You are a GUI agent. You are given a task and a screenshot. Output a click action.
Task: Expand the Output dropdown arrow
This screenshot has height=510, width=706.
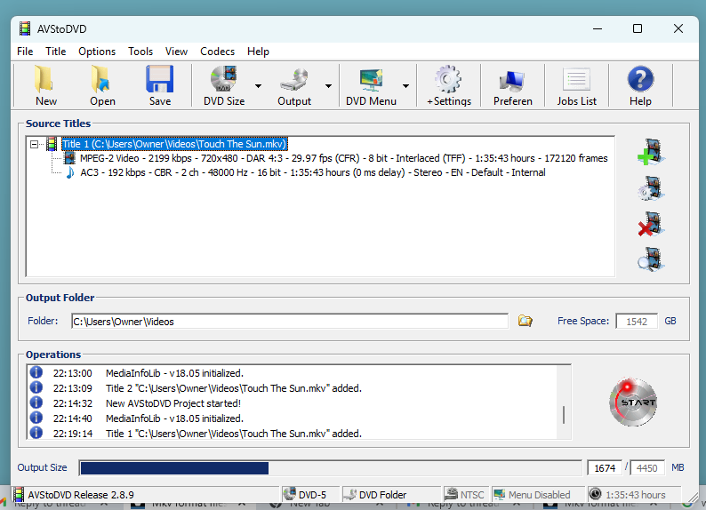328,86
